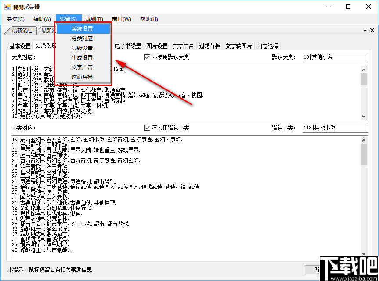Click the up arrow of the 大类 list scrollbar
The image size is (379, 281).
(x=364, y=69)
